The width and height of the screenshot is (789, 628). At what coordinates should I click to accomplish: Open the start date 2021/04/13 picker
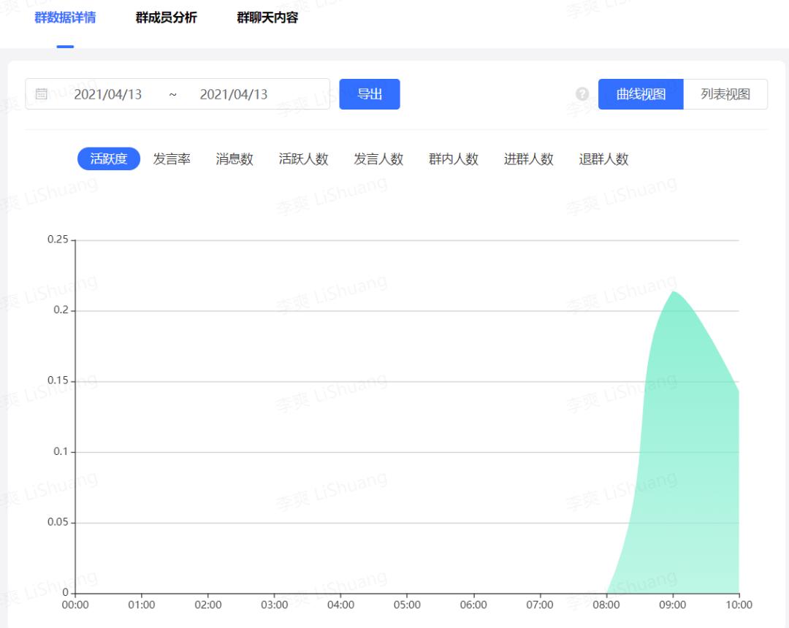click(108, 94)
